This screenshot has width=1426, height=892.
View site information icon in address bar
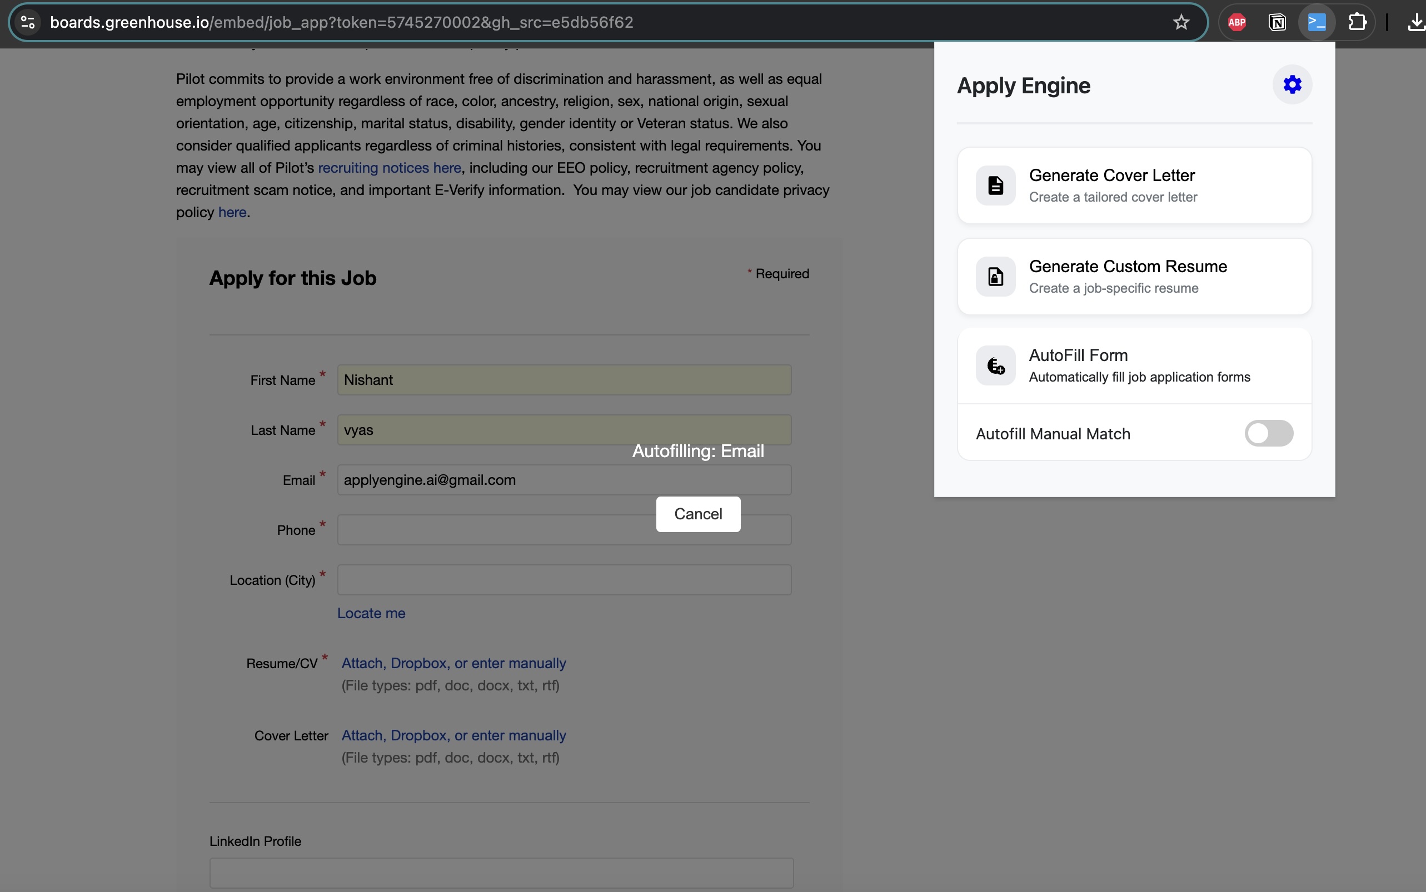tap(28, 22)
